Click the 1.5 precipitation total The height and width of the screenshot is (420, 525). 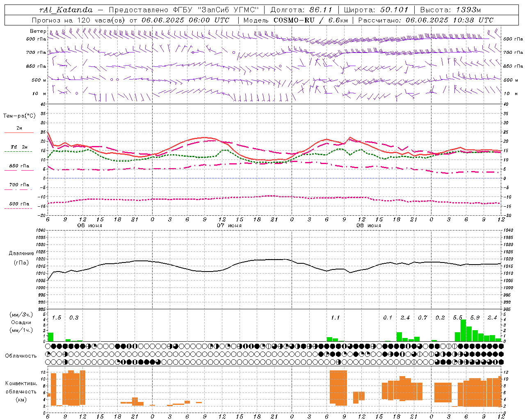coord(56,318)
